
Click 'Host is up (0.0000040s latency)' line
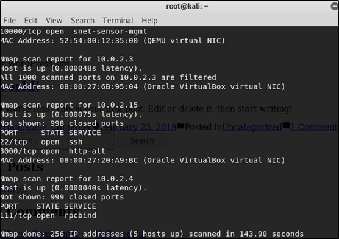tap(73, 188)
